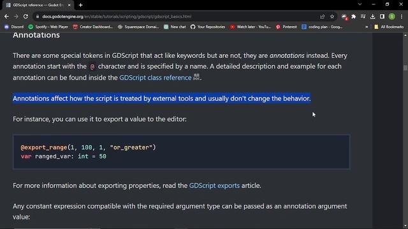Click the scrollbar down arrow
Screen dimensions: 408x229
[x=405, y=226]
